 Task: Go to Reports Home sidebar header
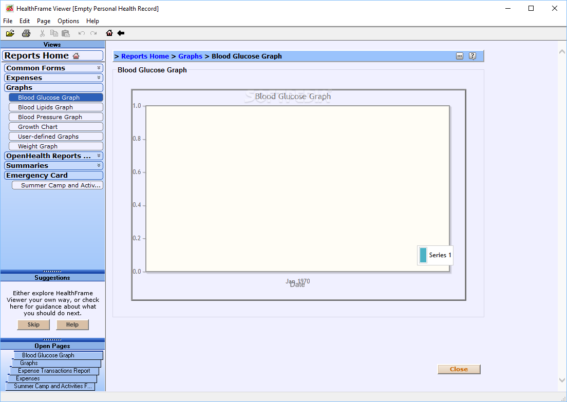pos(53,55)
